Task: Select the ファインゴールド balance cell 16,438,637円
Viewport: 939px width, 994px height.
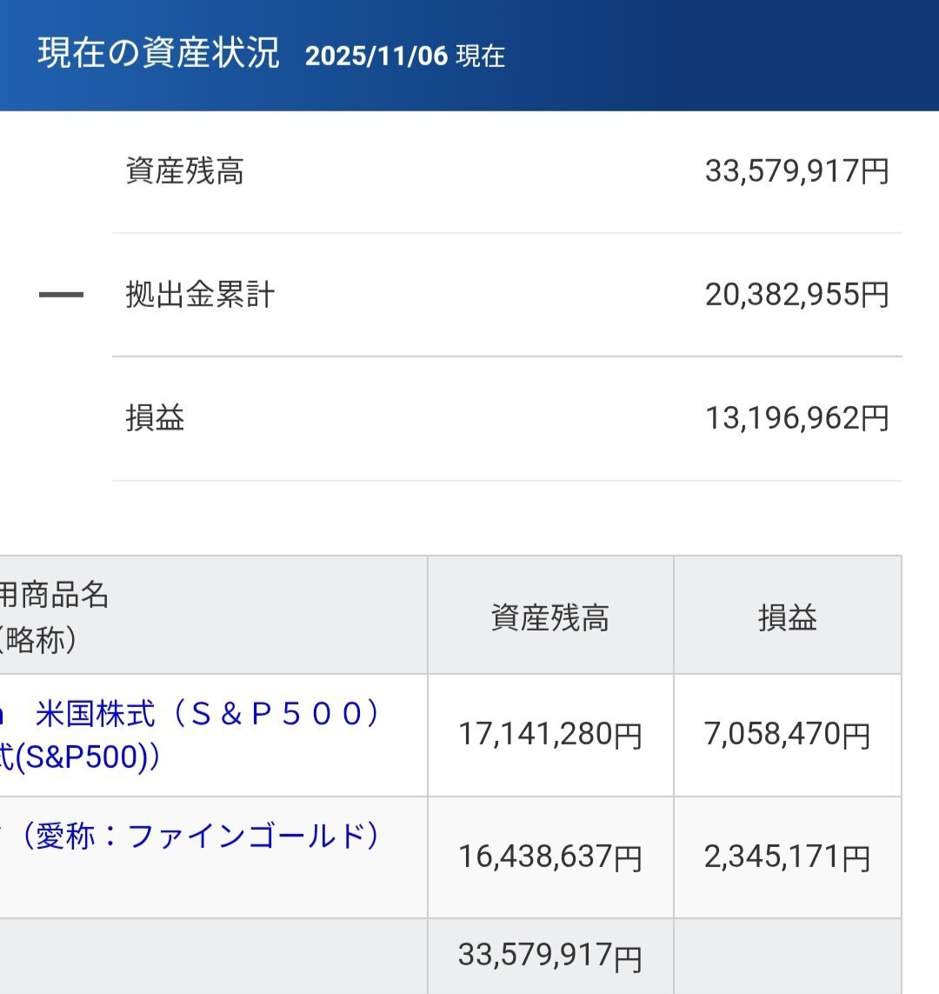Action: coord(549,857)
